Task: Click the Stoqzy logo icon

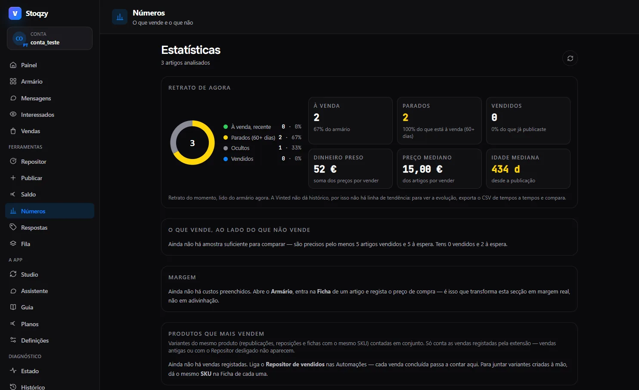Action: (15, 13)
